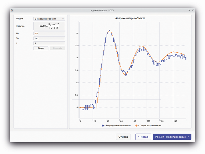Select the To value field
205x154 pixels.
pos(49,38)
